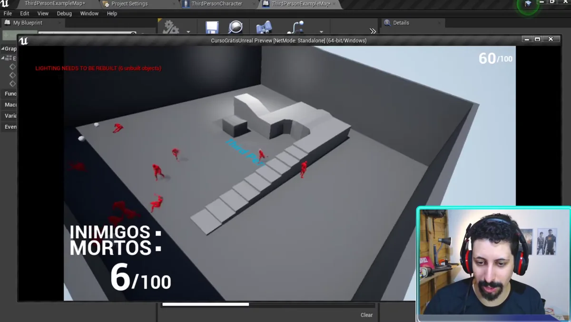Collapse the Graphs section triangle
The height and width of the screenshot is (322, 571).
pos(2,49)
